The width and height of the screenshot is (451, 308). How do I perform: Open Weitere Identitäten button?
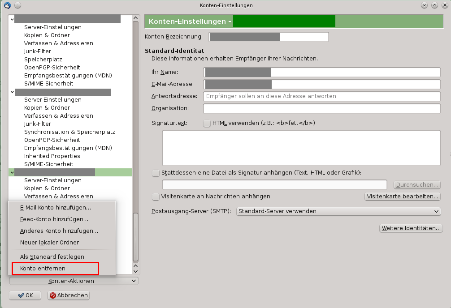411,228
